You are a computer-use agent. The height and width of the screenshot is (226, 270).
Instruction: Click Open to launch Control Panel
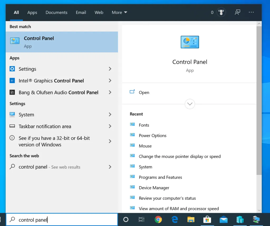(144, 92)
